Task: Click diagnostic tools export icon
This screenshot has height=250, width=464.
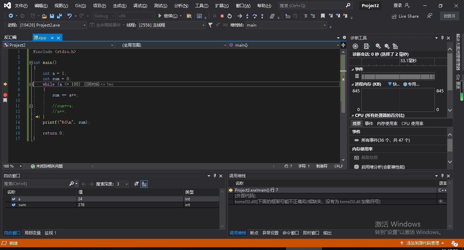Action: [x=367, y=46]
